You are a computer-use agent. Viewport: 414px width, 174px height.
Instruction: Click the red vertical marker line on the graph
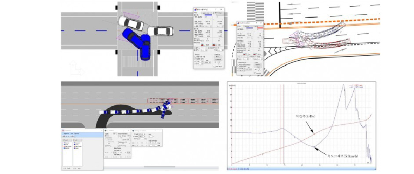281,124
